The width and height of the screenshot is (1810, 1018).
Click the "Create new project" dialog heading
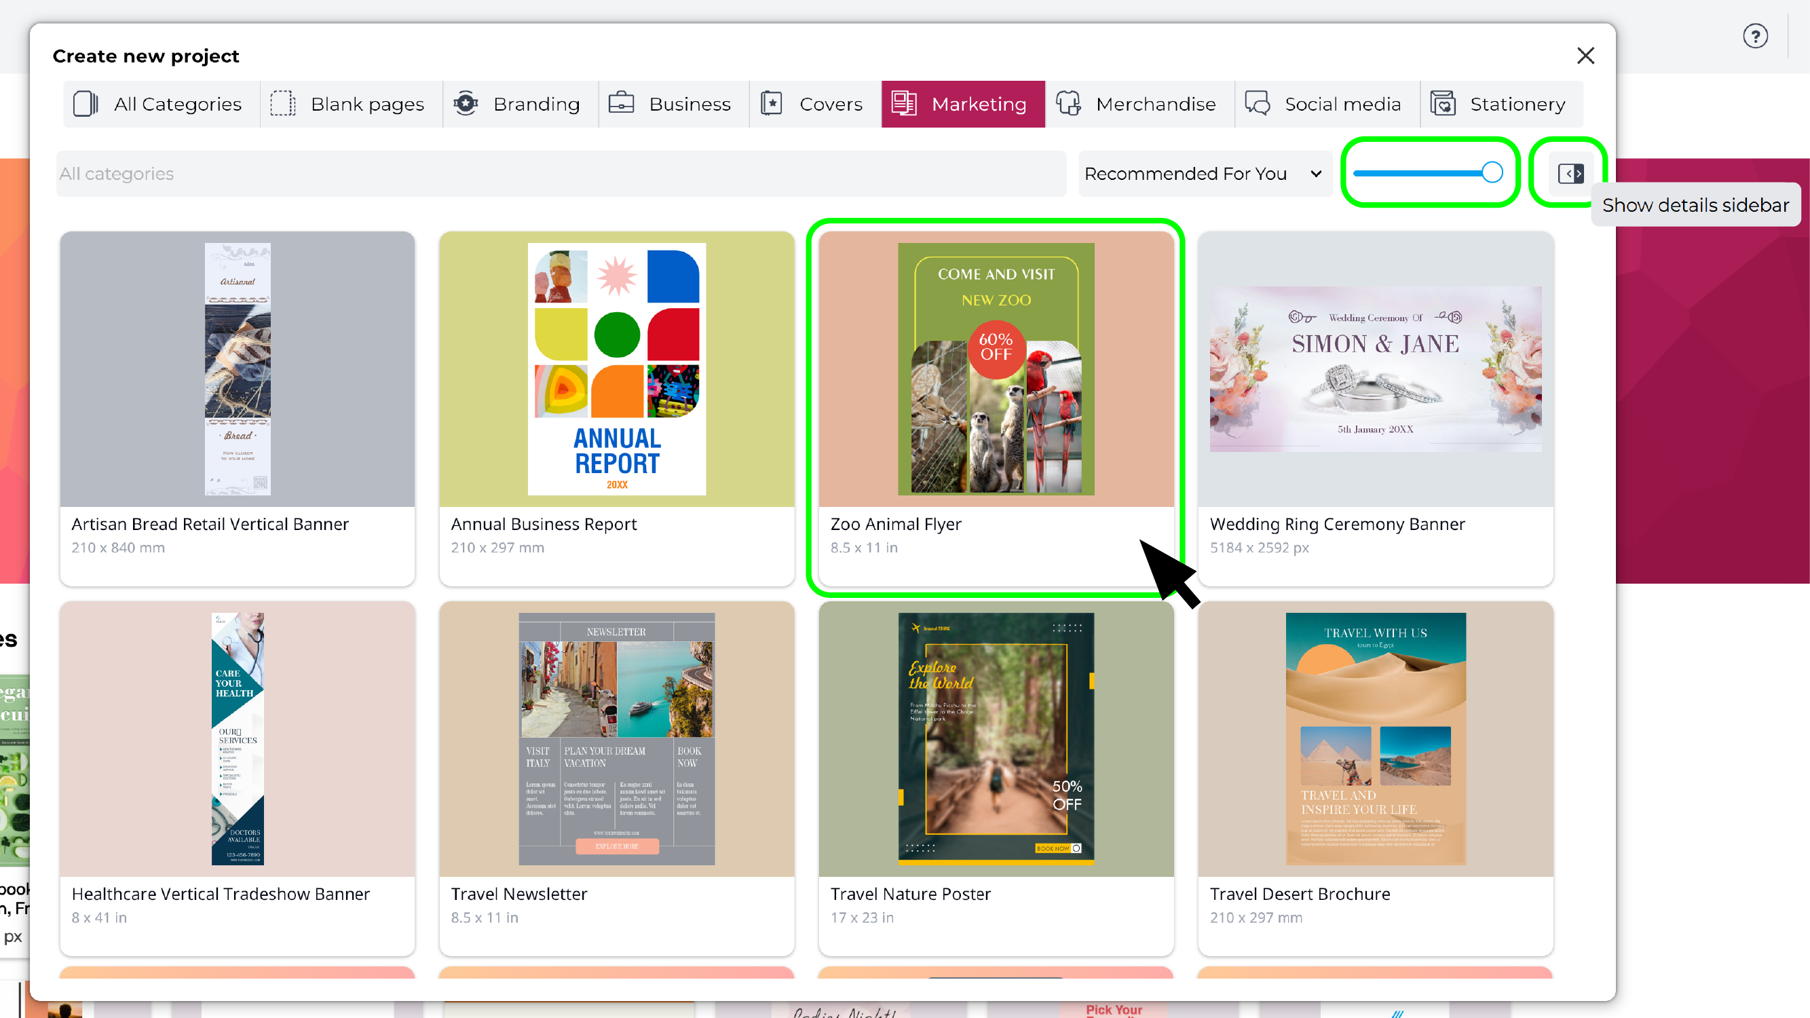(146, 56)
